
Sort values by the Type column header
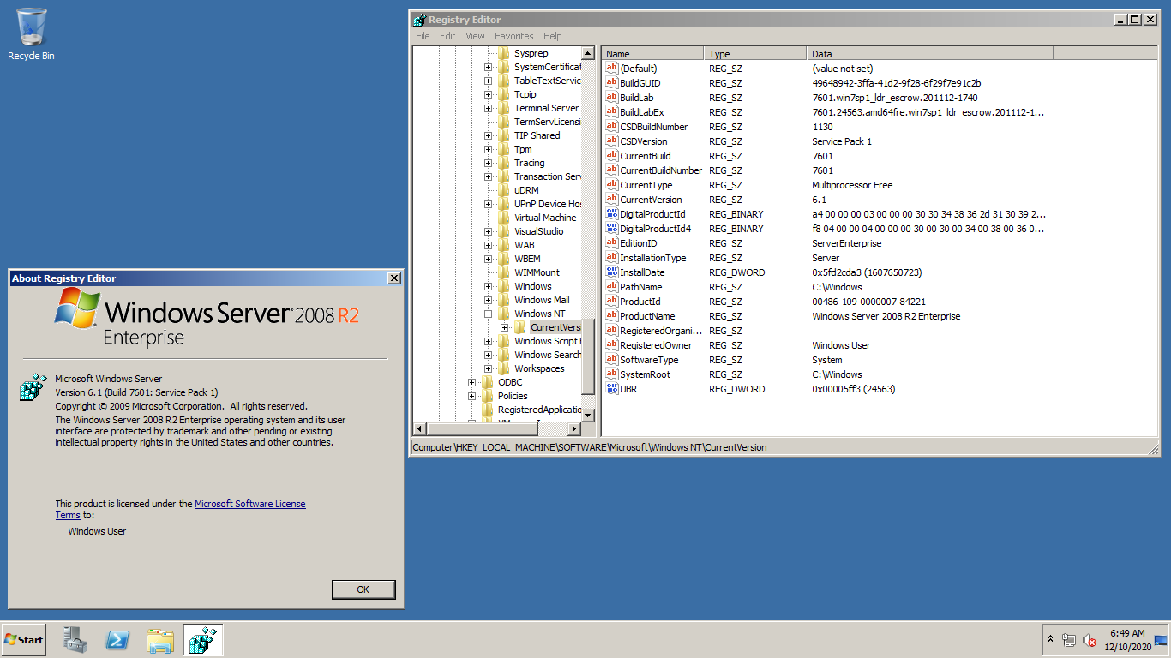(755, 53)
